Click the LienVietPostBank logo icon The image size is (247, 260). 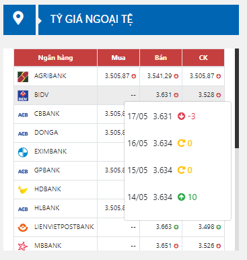point(23,228)
